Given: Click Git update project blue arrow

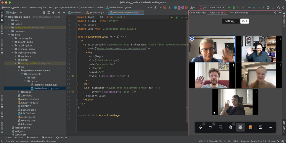Looking at the screenshot, I should click(254, 7).
